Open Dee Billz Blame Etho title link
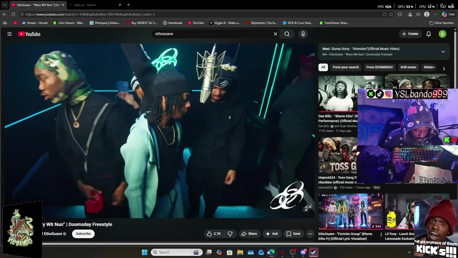 [338, 118]
